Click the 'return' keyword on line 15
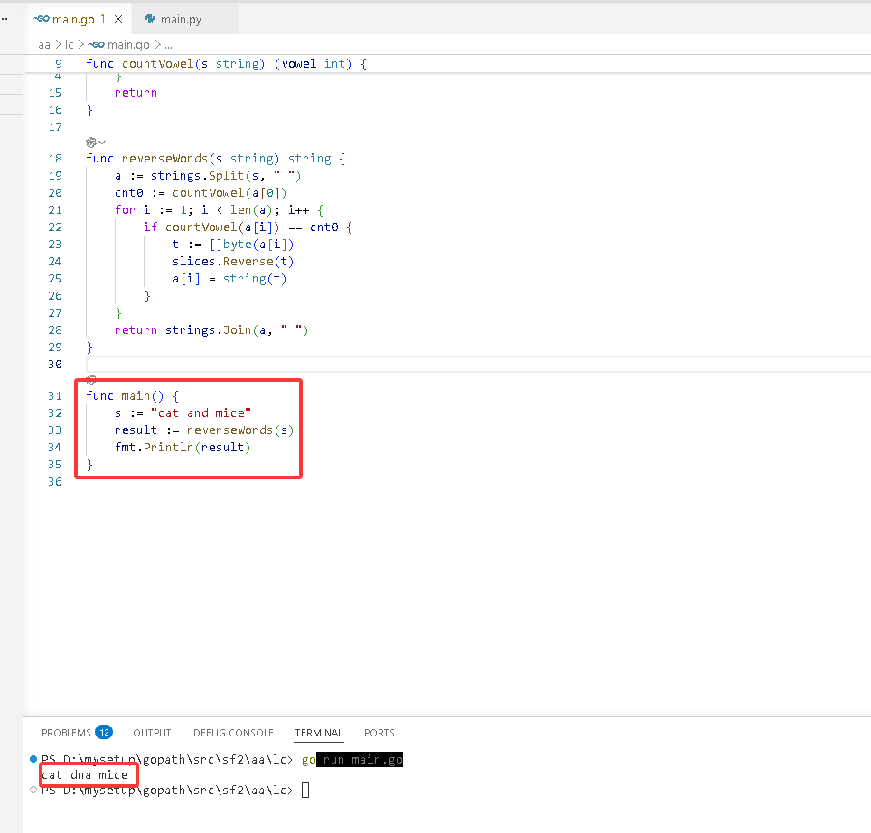This screenshot has width=871, height=833. [x=136, y=92]
